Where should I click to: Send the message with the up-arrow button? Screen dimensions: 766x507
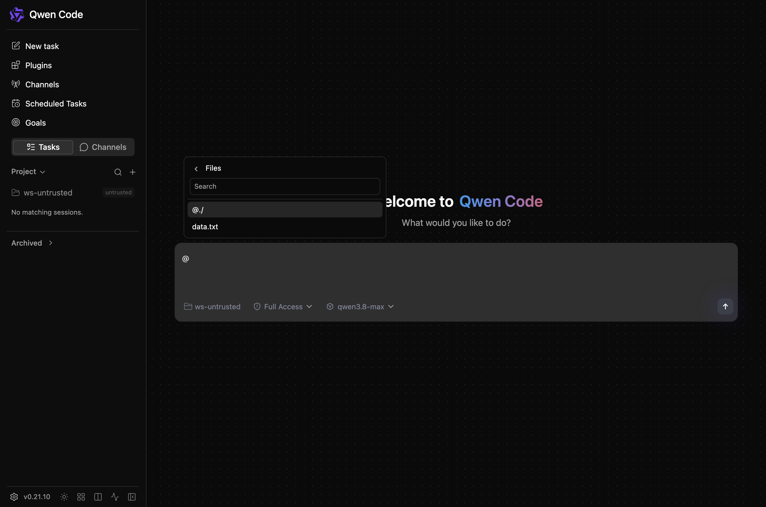pyautogui.click(x=725, y=306)
